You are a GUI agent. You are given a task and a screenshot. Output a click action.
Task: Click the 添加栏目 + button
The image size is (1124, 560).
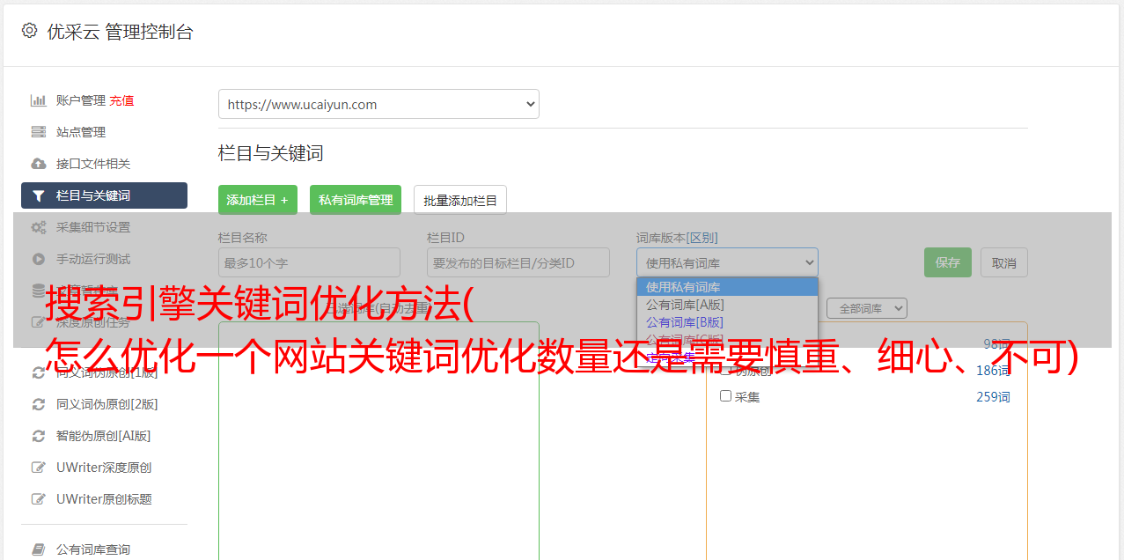point(258,200)
